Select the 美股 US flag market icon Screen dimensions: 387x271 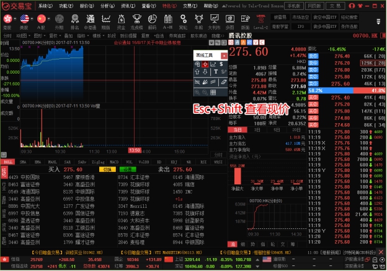(x=25, y=19)
